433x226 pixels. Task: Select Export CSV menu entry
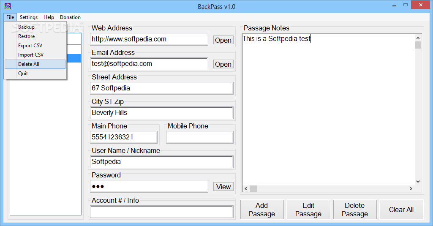(x=35, y=46)
